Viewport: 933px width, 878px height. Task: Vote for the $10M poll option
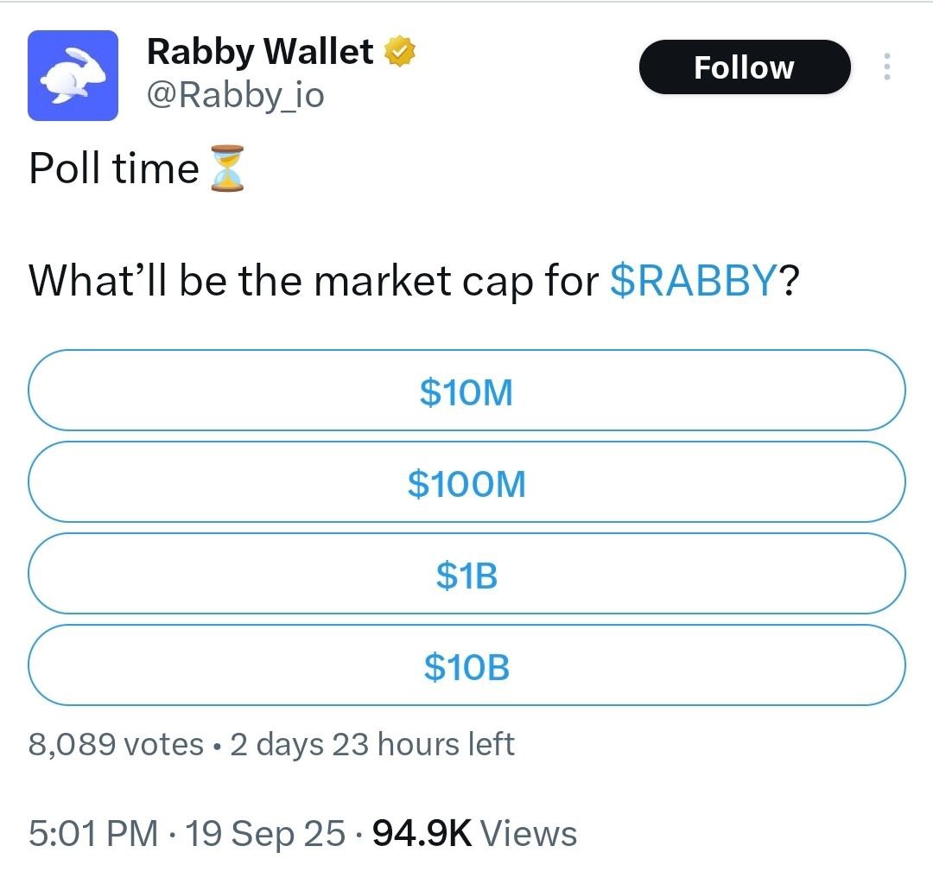click(x=466, y=391)
